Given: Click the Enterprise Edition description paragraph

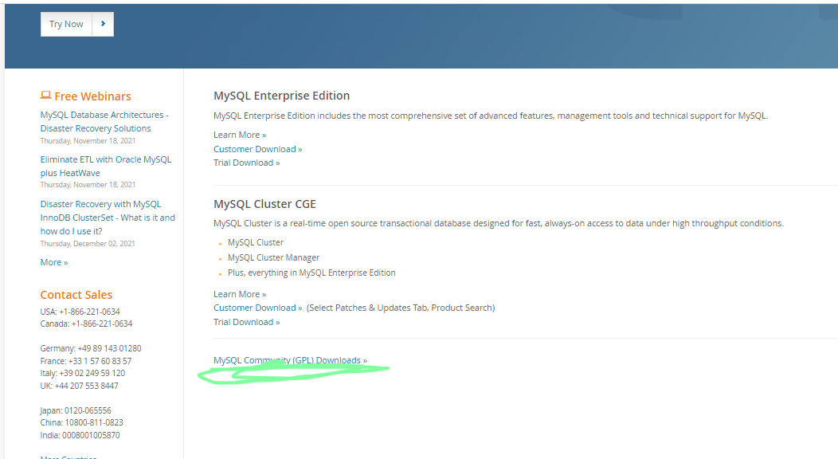Looking at the screenshot, I should [x=491, y=116].
